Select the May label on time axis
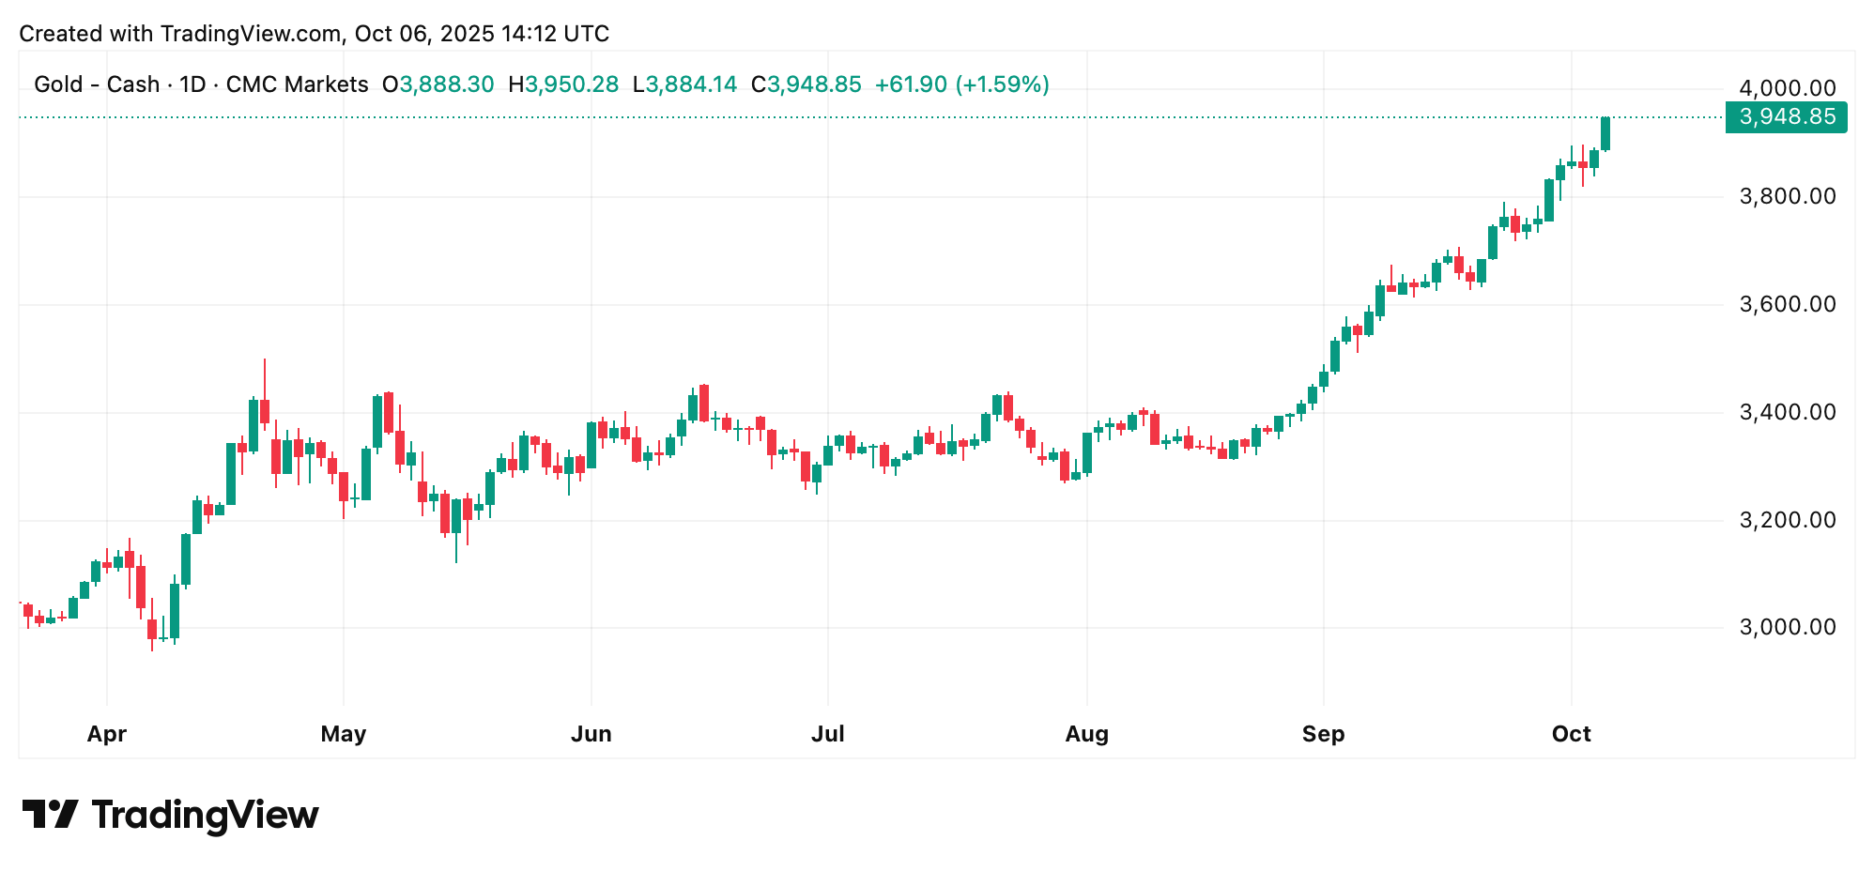Screen dimensions: 1874x871 [344, 734]
